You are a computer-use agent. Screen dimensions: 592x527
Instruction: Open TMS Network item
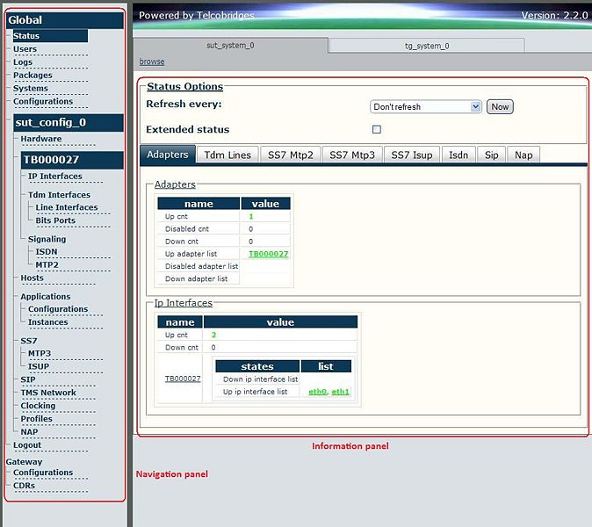[48, 393]
